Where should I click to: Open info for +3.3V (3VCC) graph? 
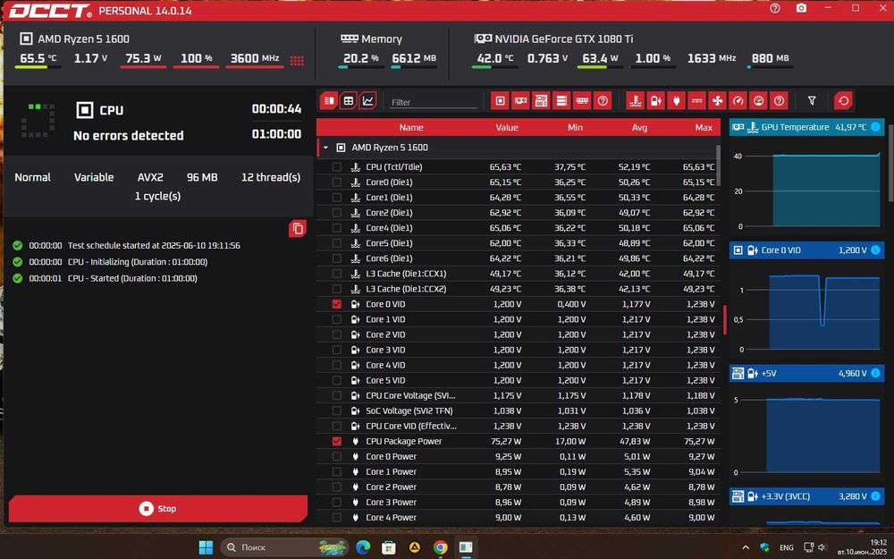pyautogui.click(x=875, y=496)
